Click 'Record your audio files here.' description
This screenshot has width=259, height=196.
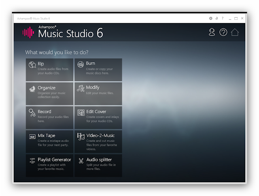(53, 119)
